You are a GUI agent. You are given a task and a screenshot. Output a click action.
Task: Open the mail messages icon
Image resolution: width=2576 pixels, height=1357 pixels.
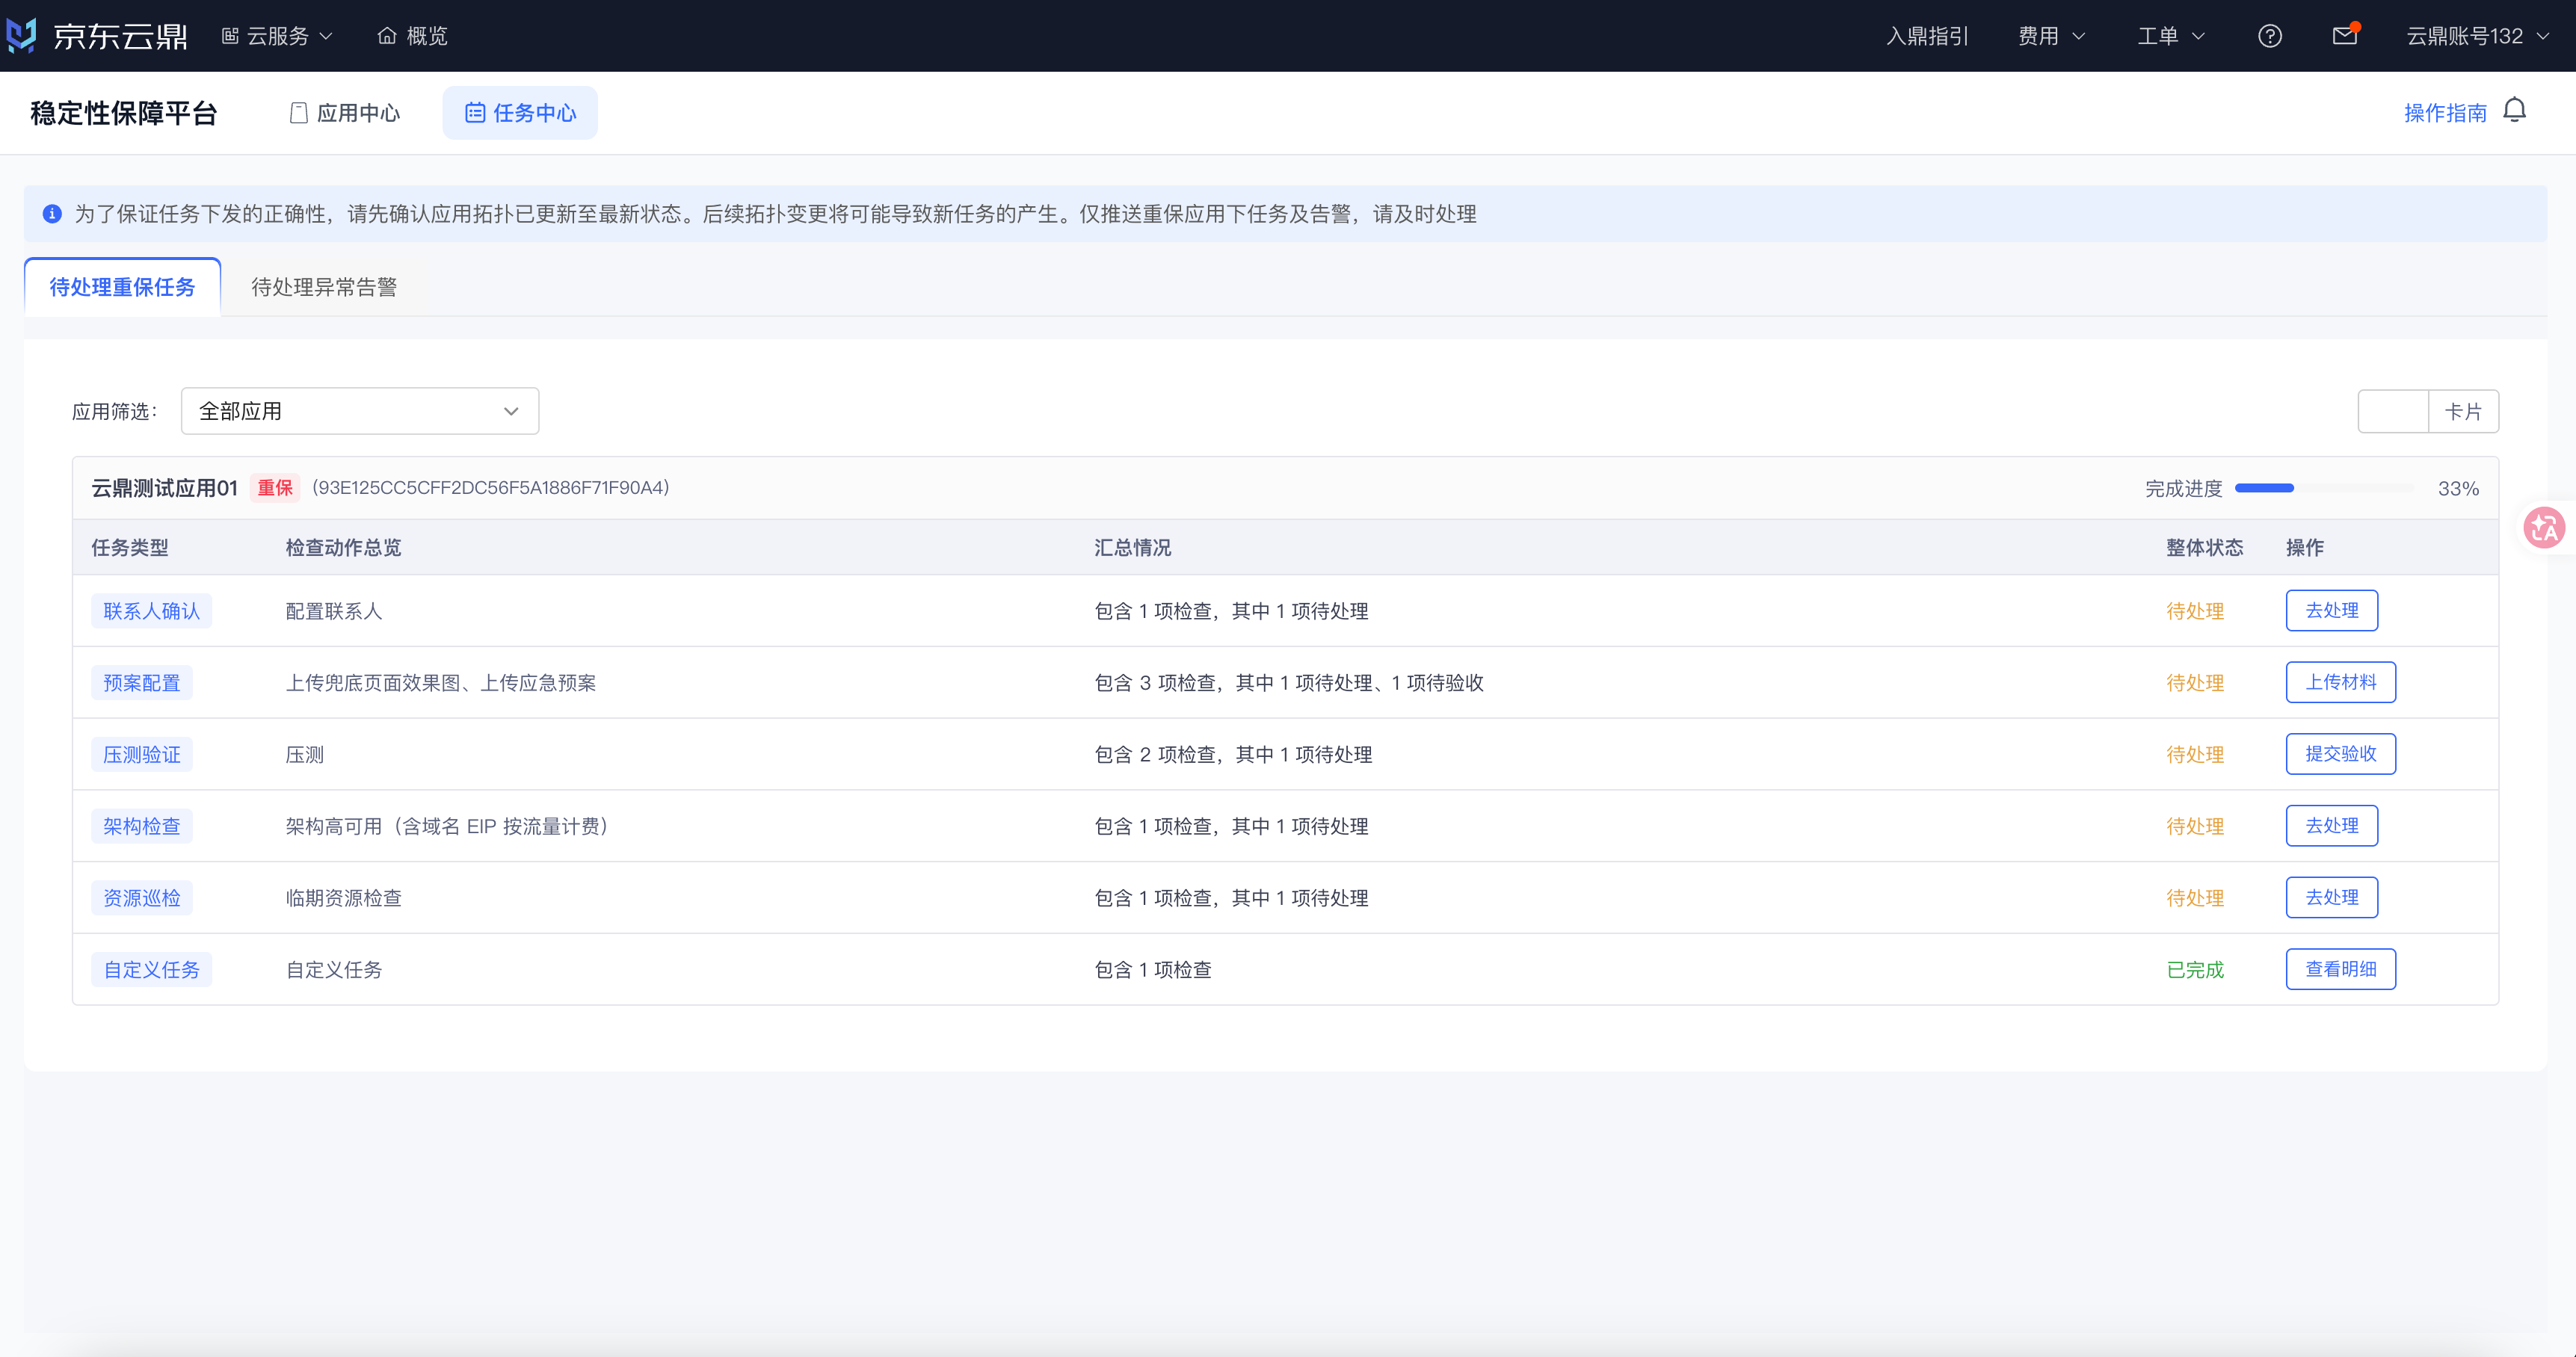point(2344,36)
